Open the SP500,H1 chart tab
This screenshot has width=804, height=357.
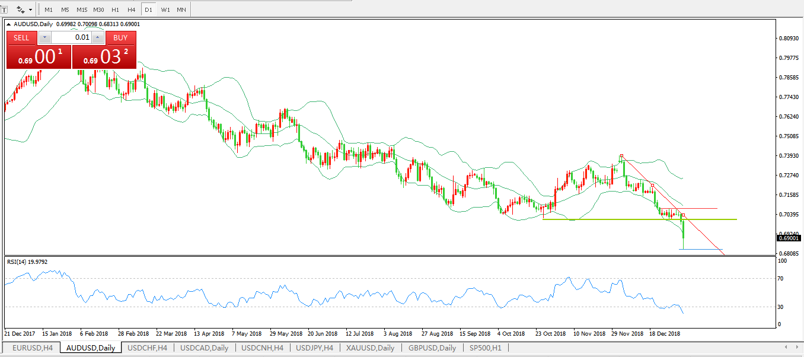[484, 348]
